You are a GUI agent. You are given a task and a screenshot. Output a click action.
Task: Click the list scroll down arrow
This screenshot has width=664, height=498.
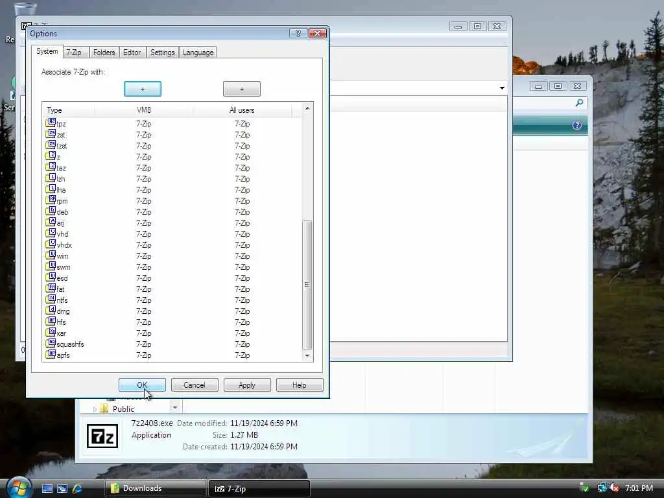(x=307, y=356)
